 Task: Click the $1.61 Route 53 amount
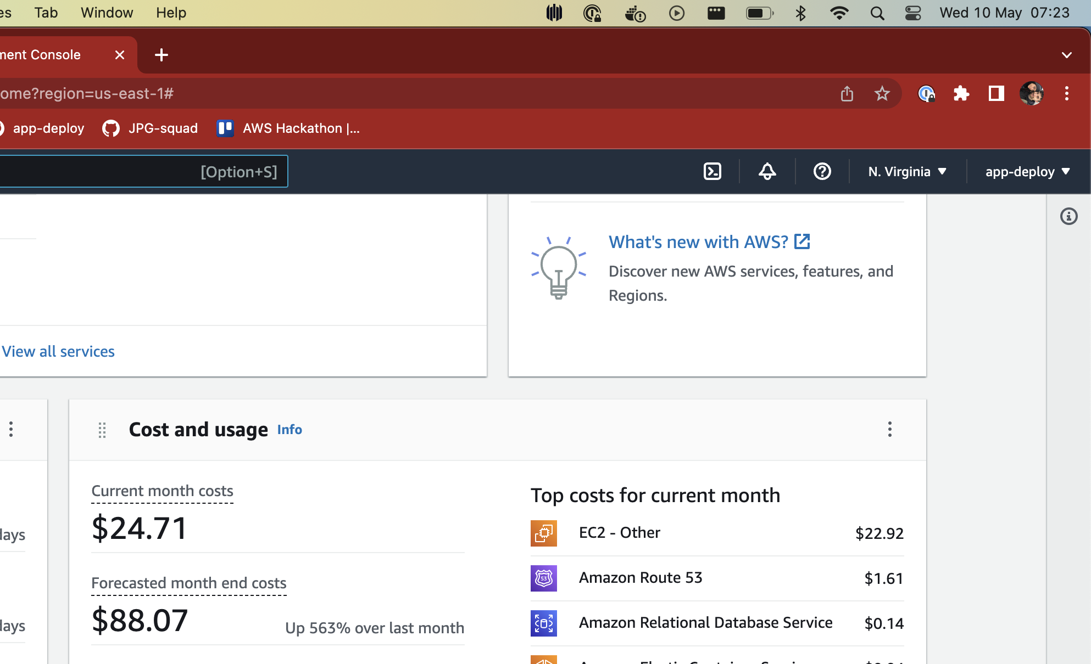pos(884,578)
